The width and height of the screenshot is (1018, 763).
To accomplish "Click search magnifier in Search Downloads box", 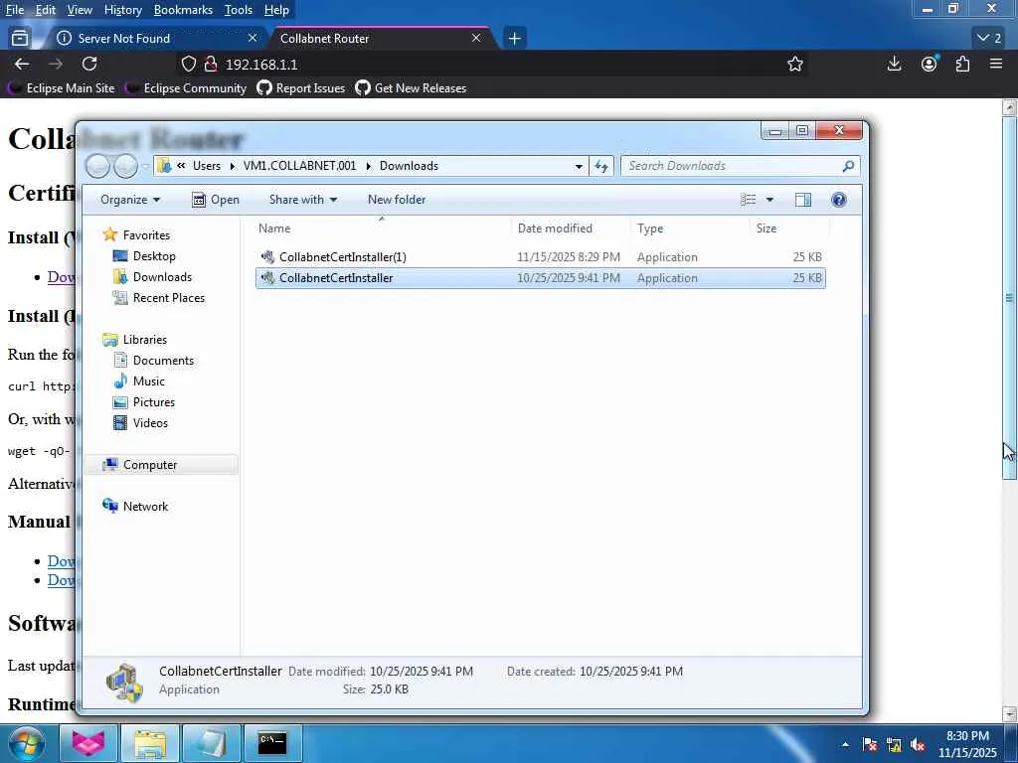I will click(847, 166).
